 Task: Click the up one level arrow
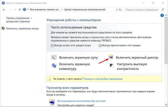[x=20, y=10]
